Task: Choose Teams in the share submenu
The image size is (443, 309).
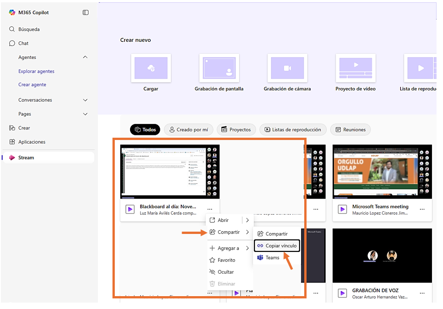Action: click(272, 257)
